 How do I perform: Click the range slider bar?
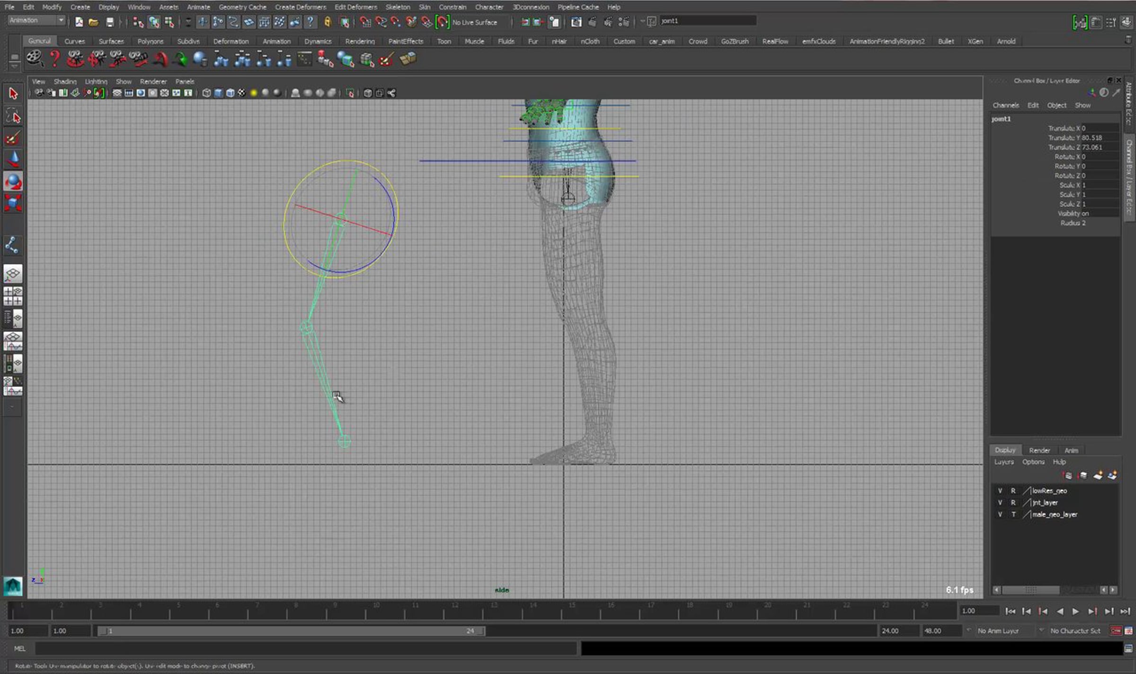coord(291,631)
